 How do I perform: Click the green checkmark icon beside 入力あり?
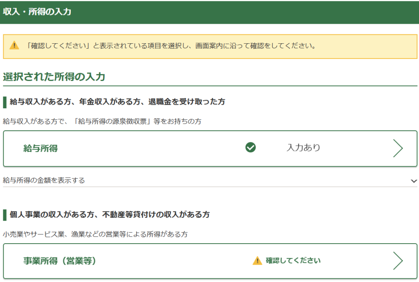point(250,147)
